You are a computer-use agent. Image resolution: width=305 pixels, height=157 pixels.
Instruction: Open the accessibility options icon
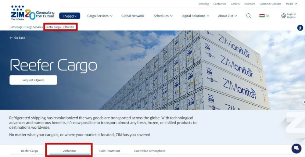300,28
